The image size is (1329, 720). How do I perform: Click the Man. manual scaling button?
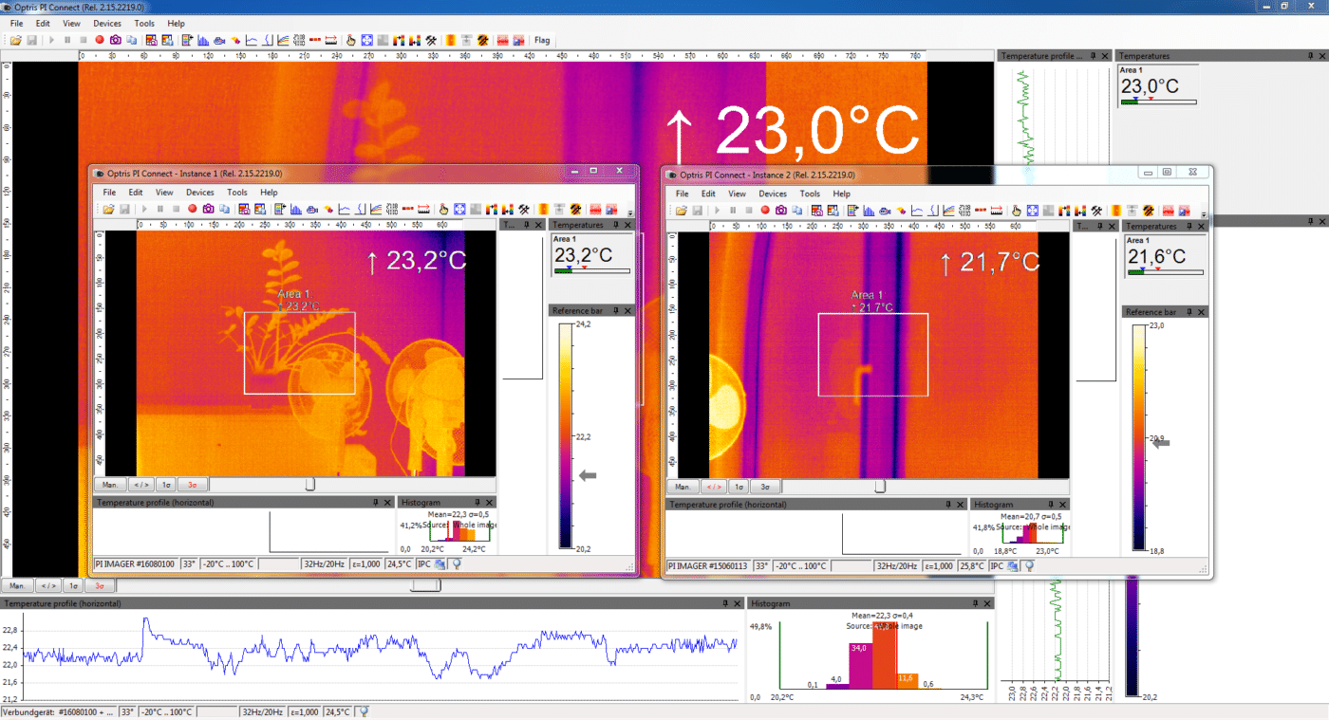click(x=16, y=585)
